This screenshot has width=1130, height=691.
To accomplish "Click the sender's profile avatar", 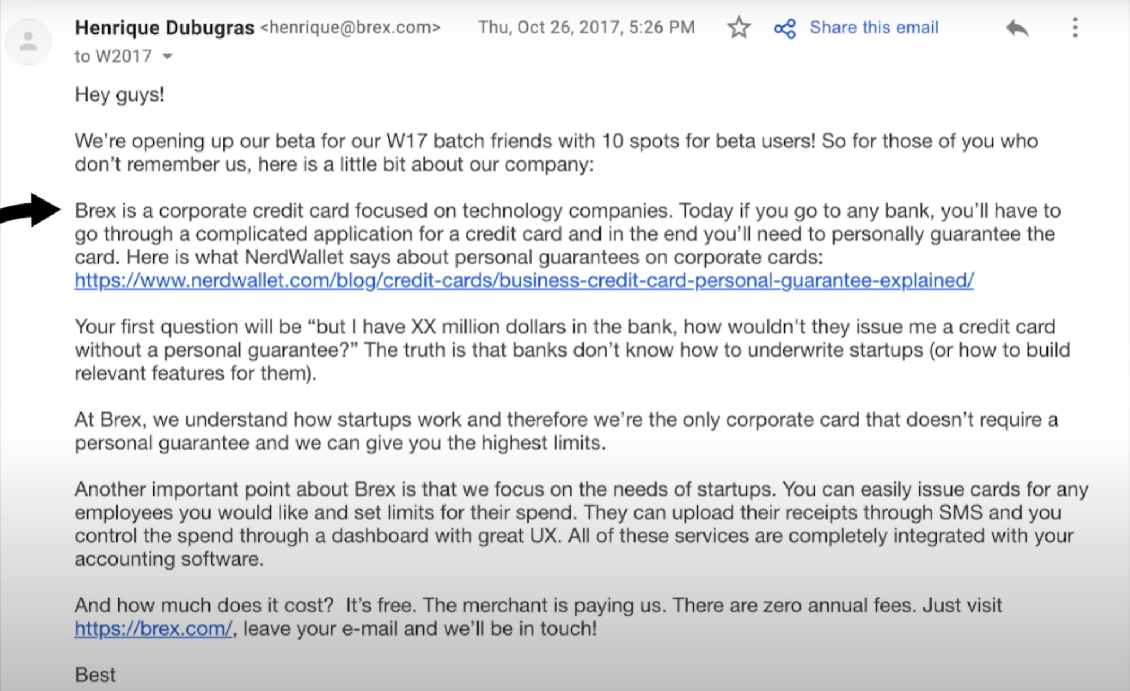I will 28,42.
